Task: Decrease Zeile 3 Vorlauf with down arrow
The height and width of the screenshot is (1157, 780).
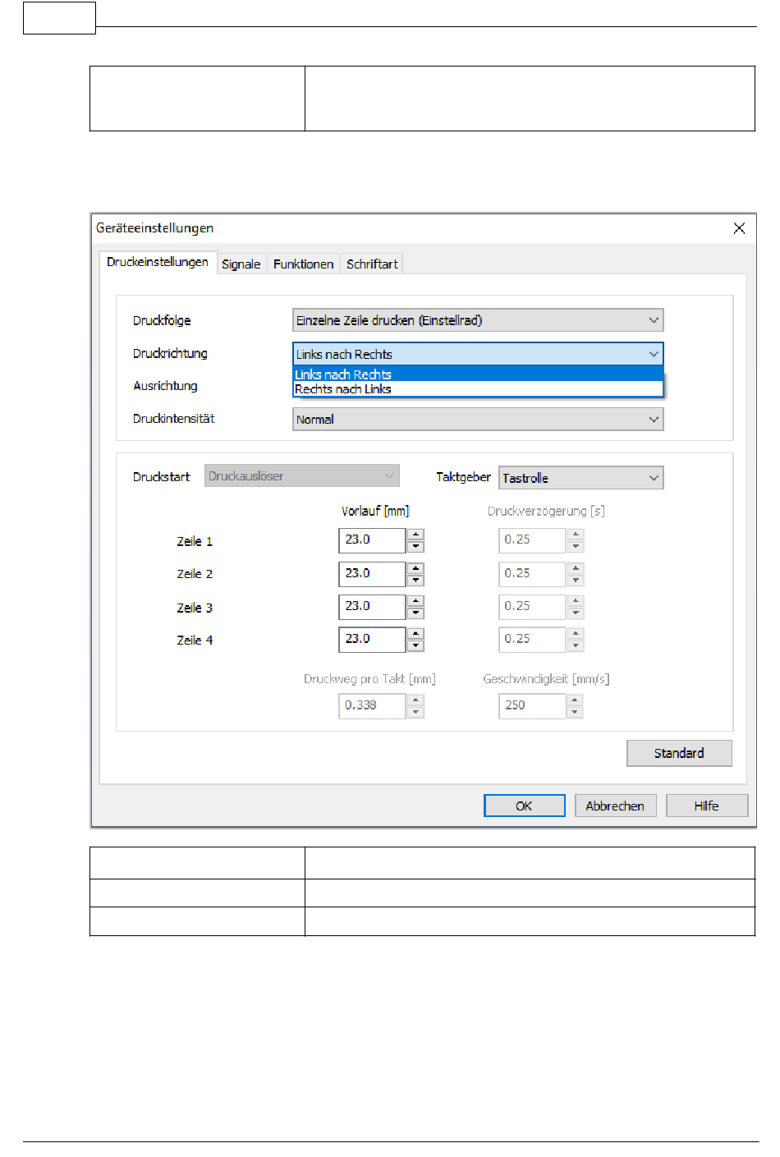Action: [x=415, y=613]
